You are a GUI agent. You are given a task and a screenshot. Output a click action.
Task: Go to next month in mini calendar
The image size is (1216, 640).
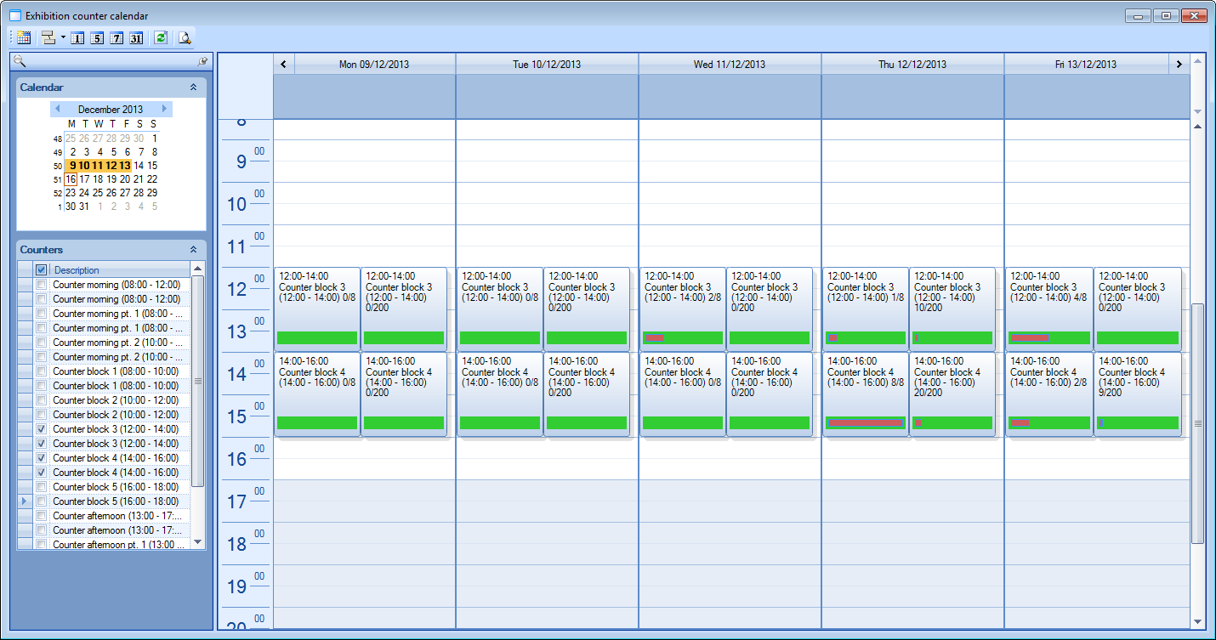[164, 109]
